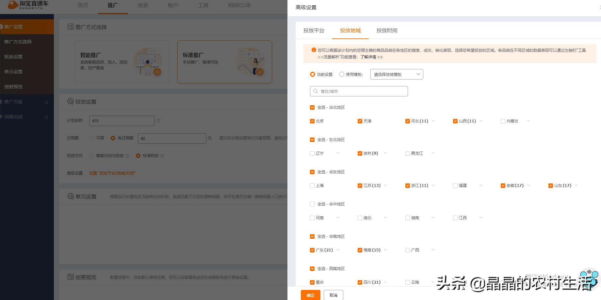Click the document icon beside 推广方式选择 heading
Image resolution: width=601 pixels, height=300 pixels.
click(71, 27)
